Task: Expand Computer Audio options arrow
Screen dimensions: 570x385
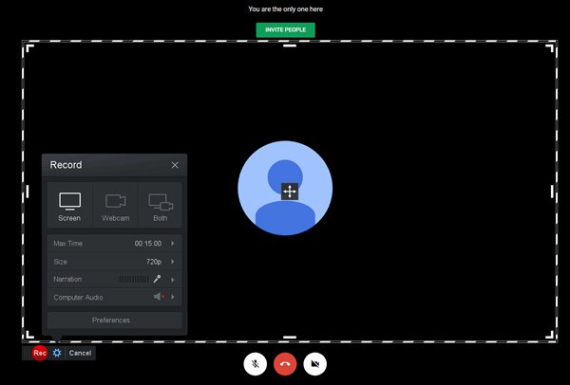Action: (173, 298)
